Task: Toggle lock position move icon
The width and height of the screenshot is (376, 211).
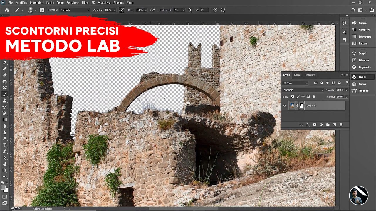Action: 303,97
